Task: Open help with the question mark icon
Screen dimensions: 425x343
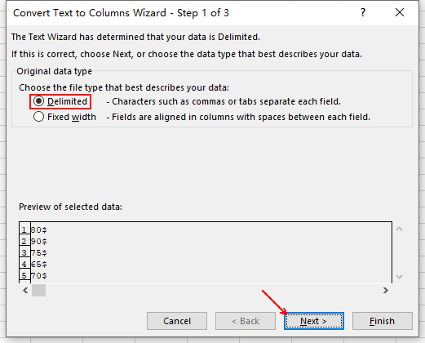Action: [x=363, y=12]
